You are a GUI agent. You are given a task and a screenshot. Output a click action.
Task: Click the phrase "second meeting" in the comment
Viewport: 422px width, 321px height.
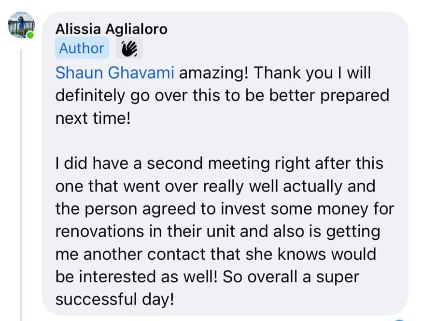[208, 163]
